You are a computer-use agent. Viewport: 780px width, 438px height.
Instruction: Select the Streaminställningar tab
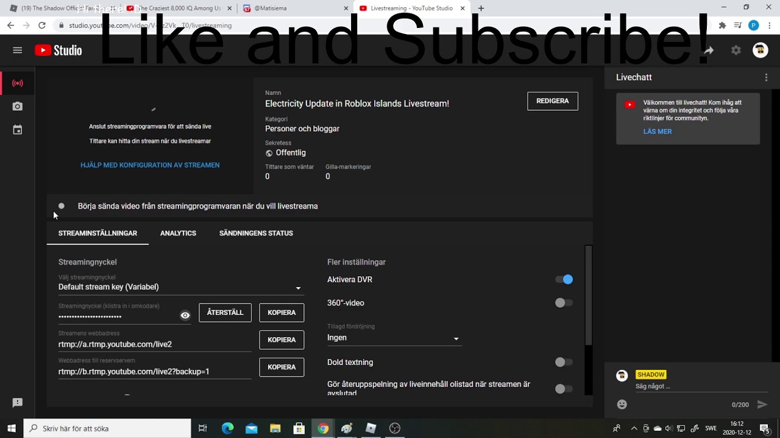click(97, 233)
